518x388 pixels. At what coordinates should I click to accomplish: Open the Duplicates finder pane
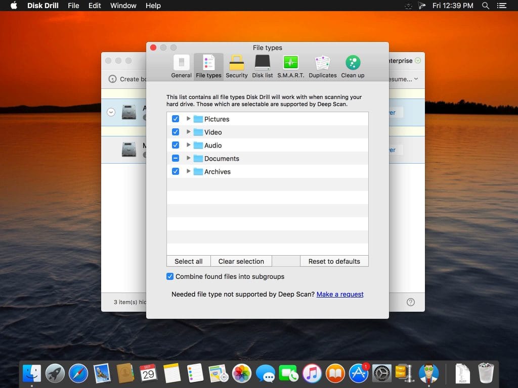coord(322,65)
